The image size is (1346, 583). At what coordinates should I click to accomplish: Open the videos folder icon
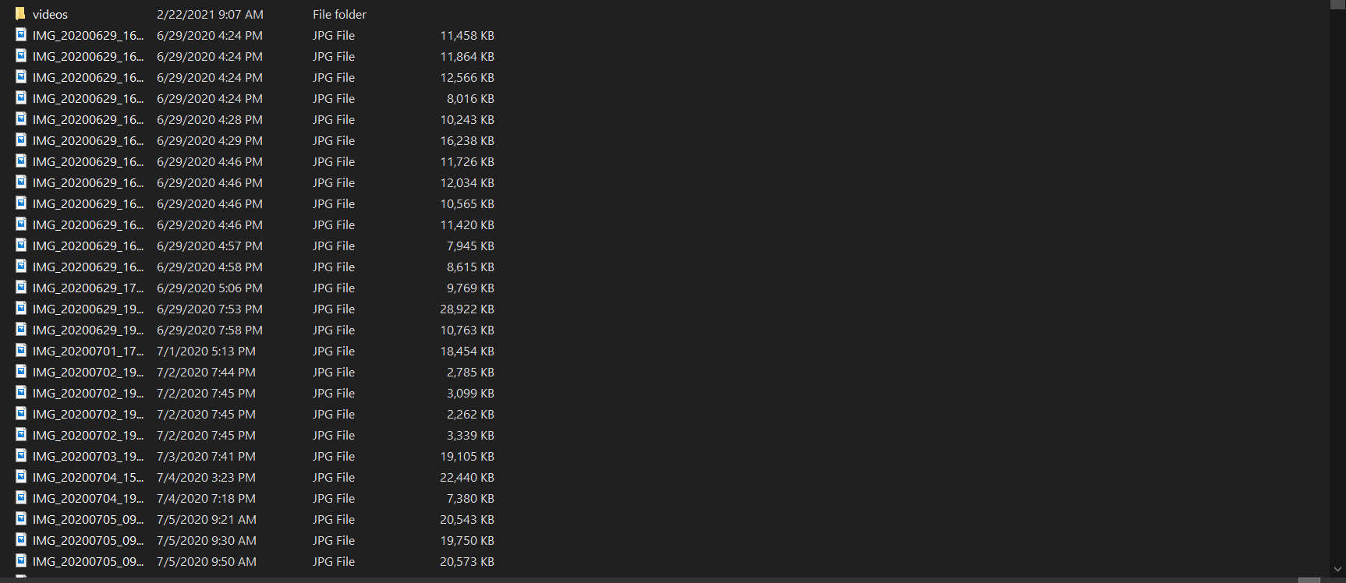(x=21, y=13)
